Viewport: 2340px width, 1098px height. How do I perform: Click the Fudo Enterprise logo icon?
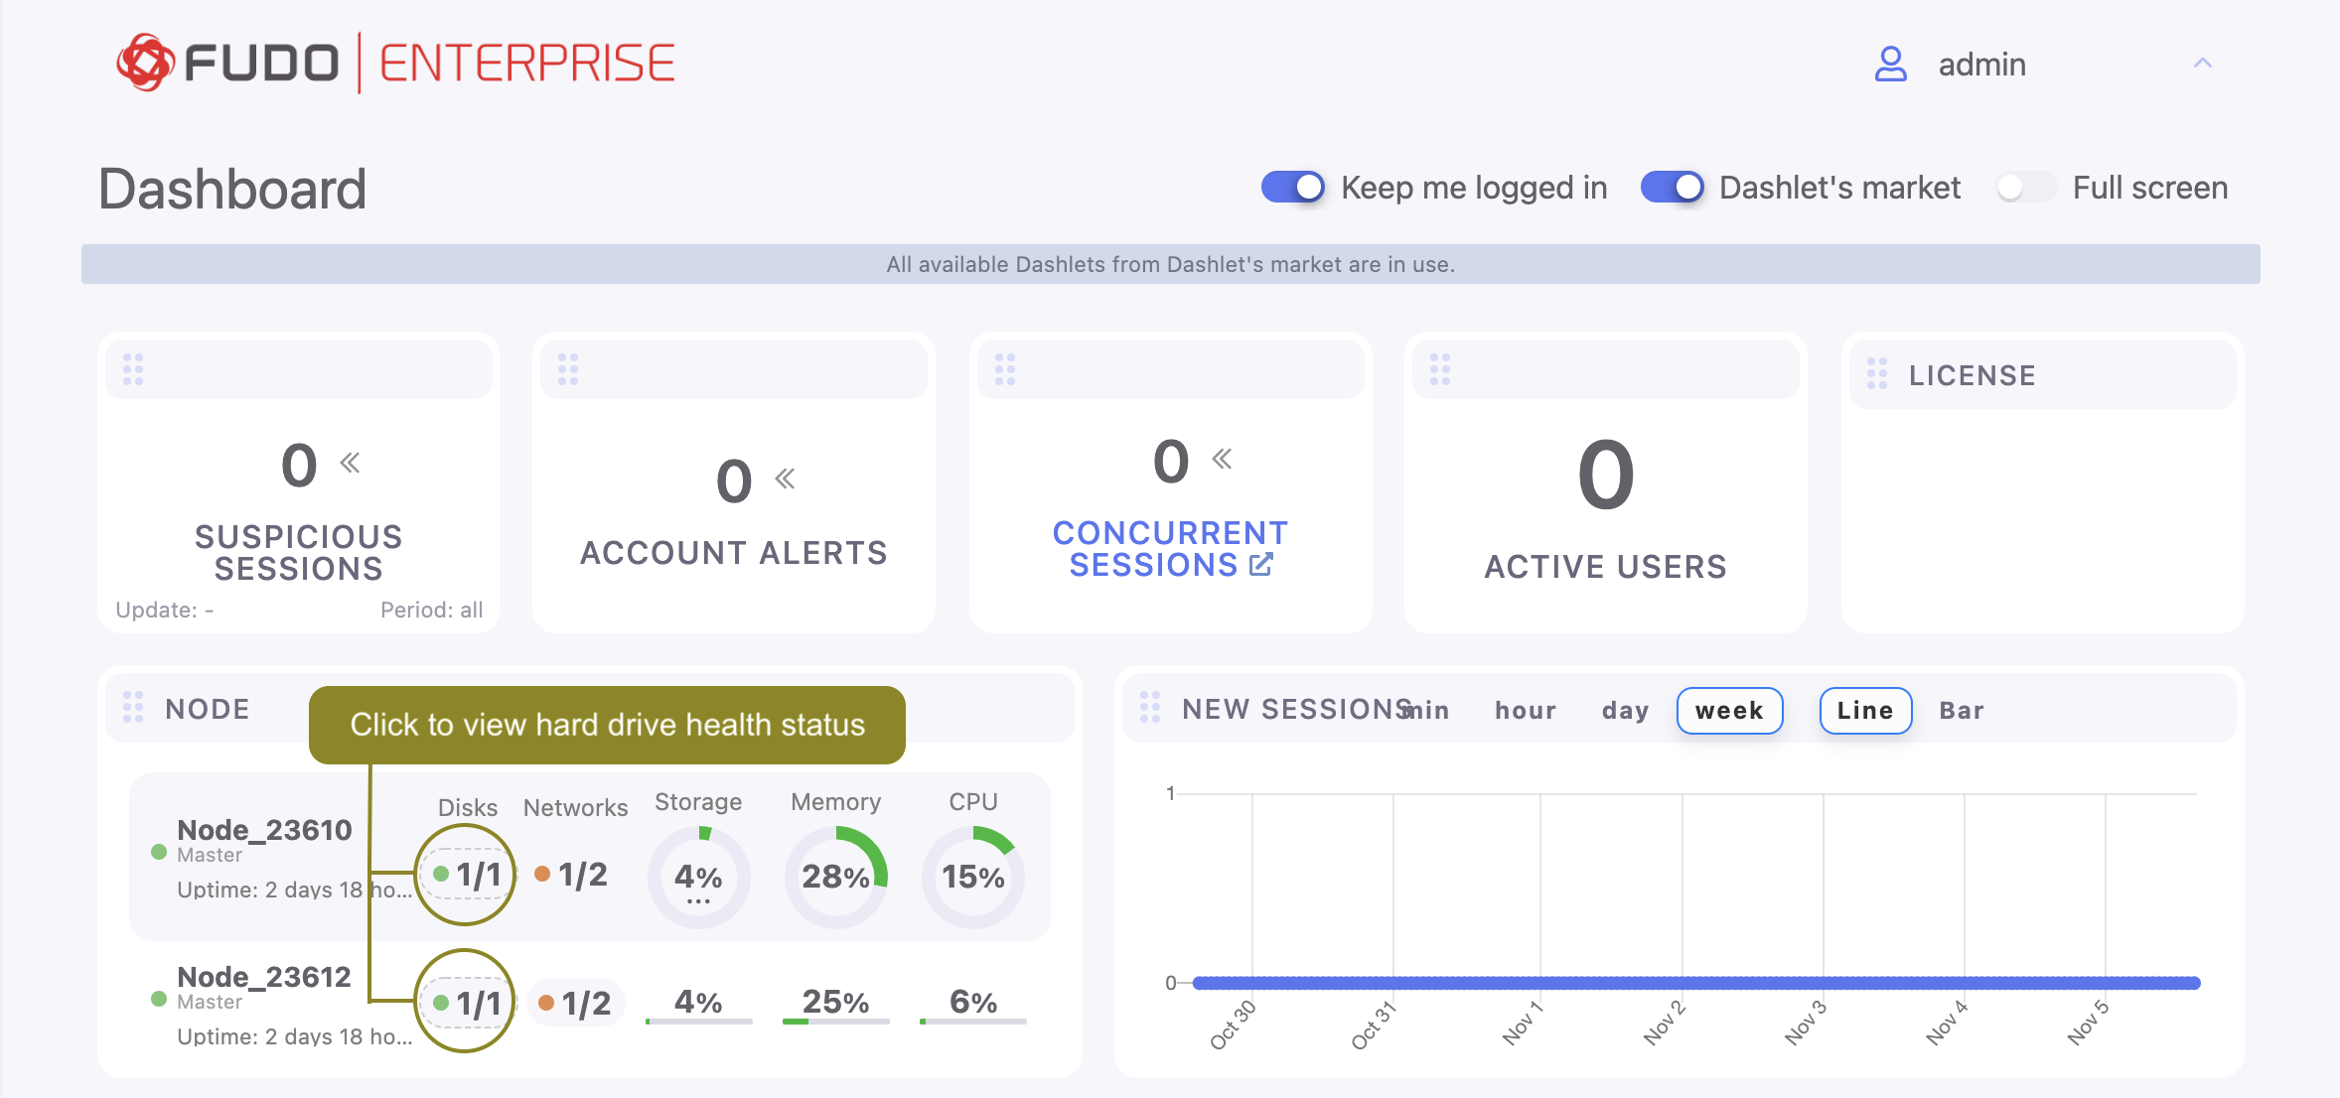click(x=146, y=63)
